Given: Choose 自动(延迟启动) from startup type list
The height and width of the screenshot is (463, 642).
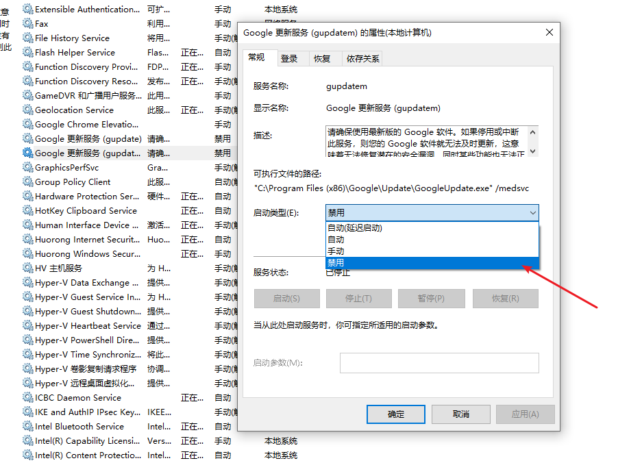Looking at the screenshot, I should [x=432, y=228].
